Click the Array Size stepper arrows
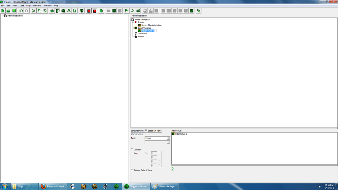338x190 pixels. tap(159, 153)
